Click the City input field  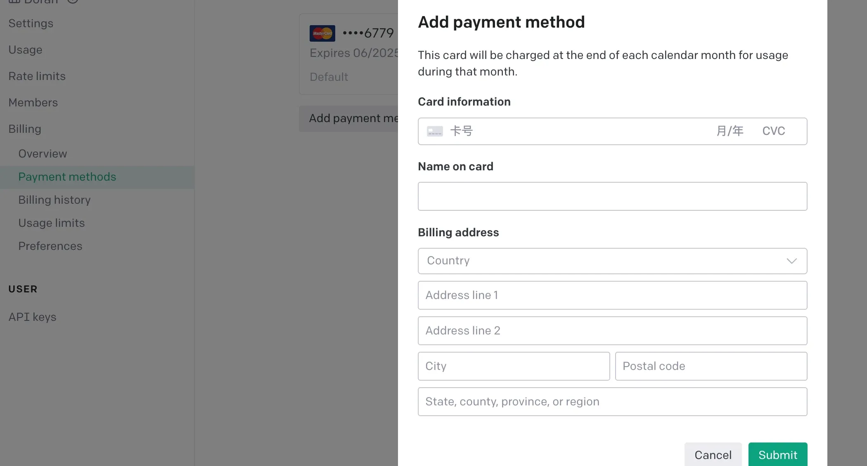click(x=514, y=366)
